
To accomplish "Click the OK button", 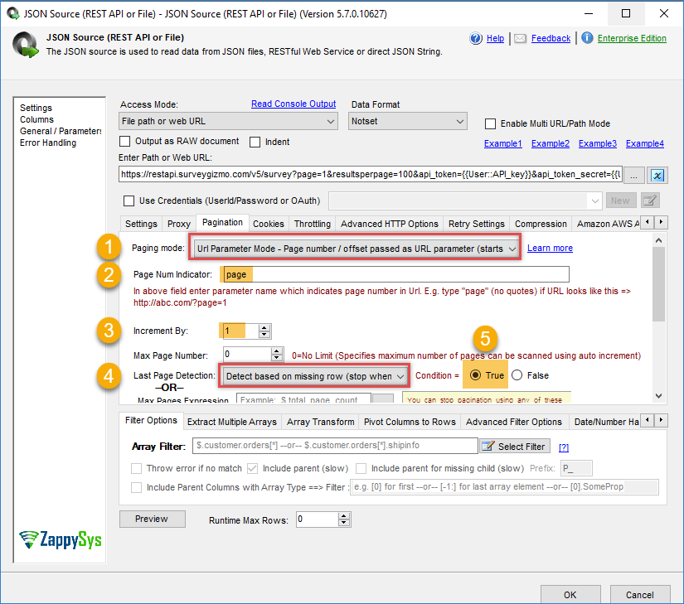I will click(x=570, y=595).
